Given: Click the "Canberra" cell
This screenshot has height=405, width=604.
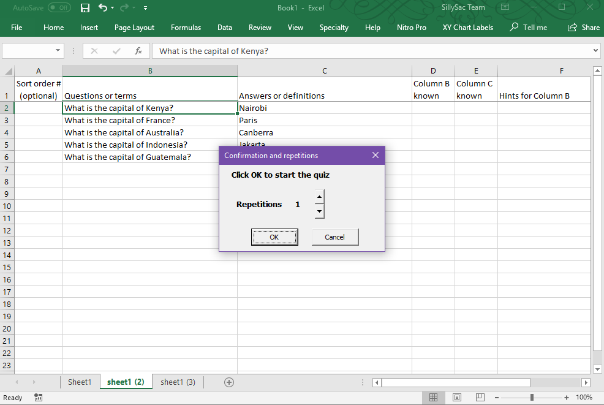Looking at the screenshot, I should [324, 132].
